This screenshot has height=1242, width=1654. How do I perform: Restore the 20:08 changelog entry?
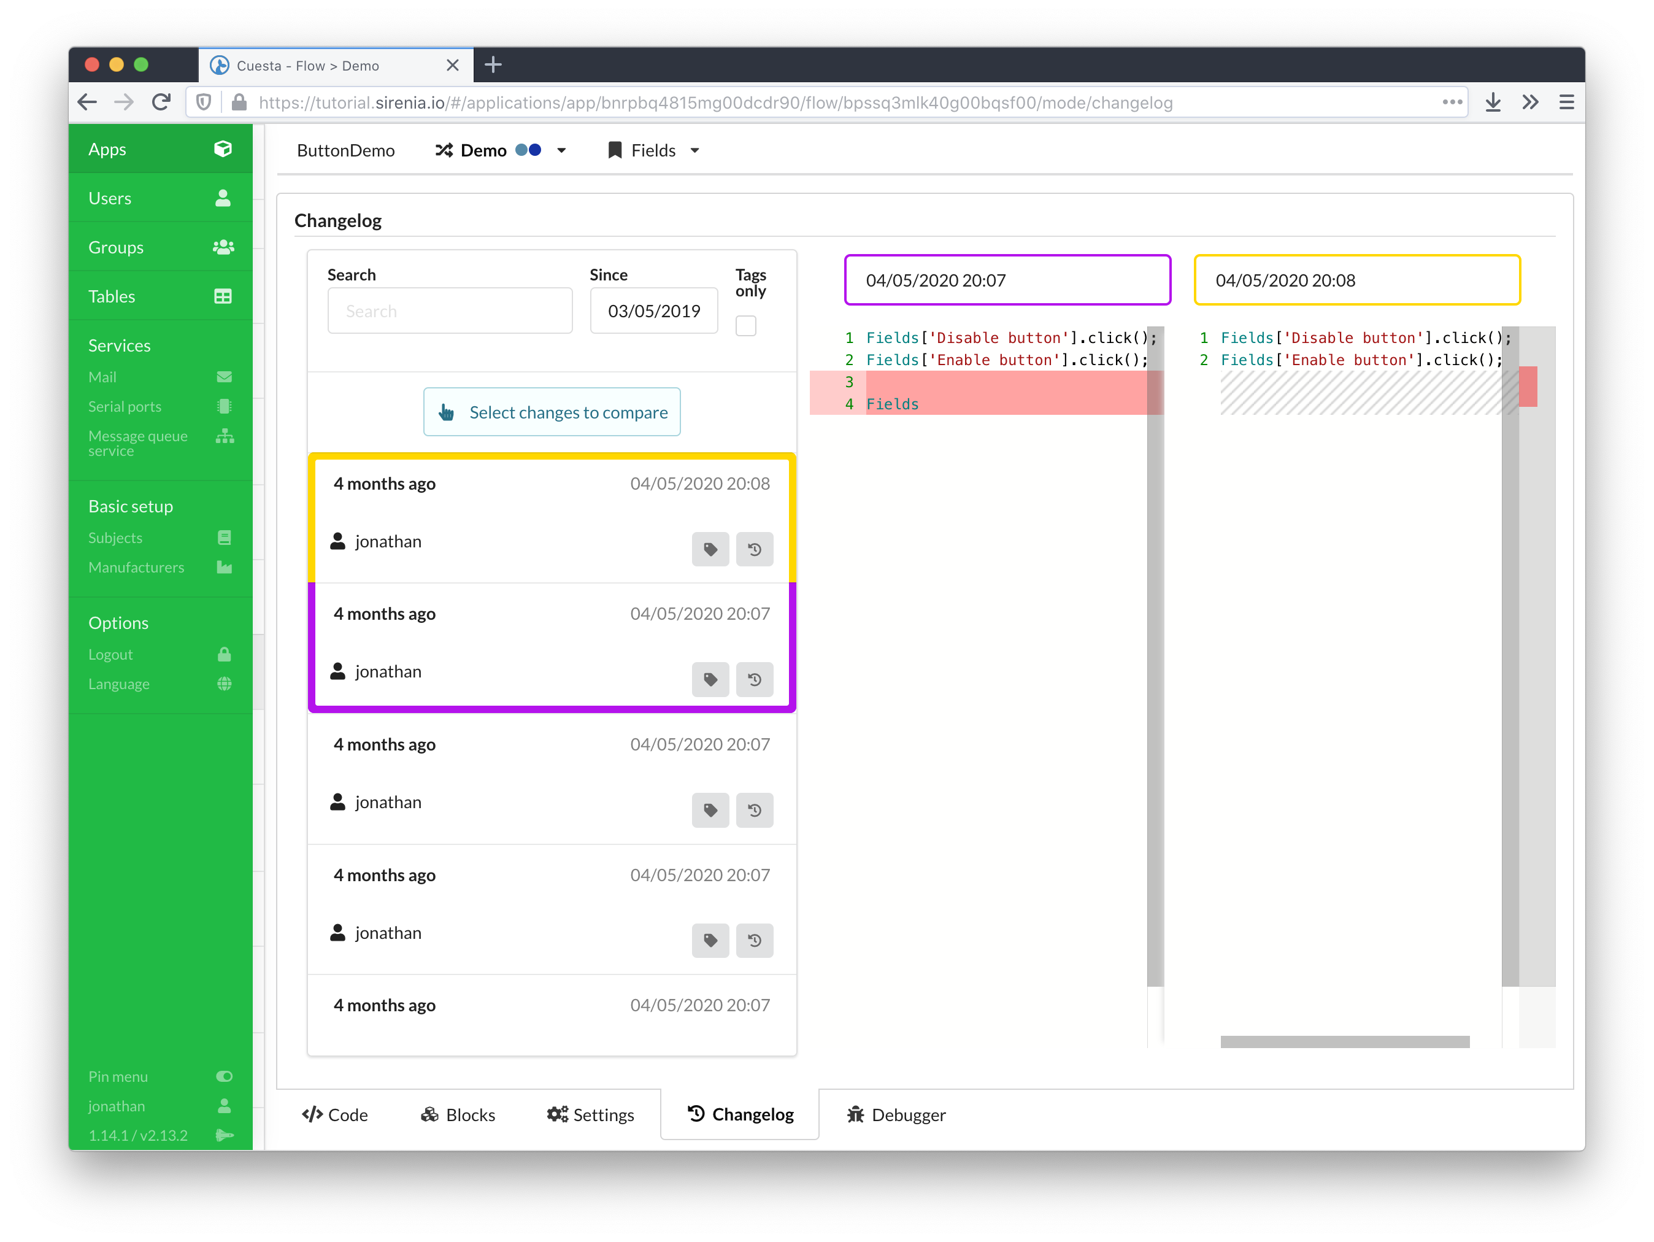click(x=755, y=550)
